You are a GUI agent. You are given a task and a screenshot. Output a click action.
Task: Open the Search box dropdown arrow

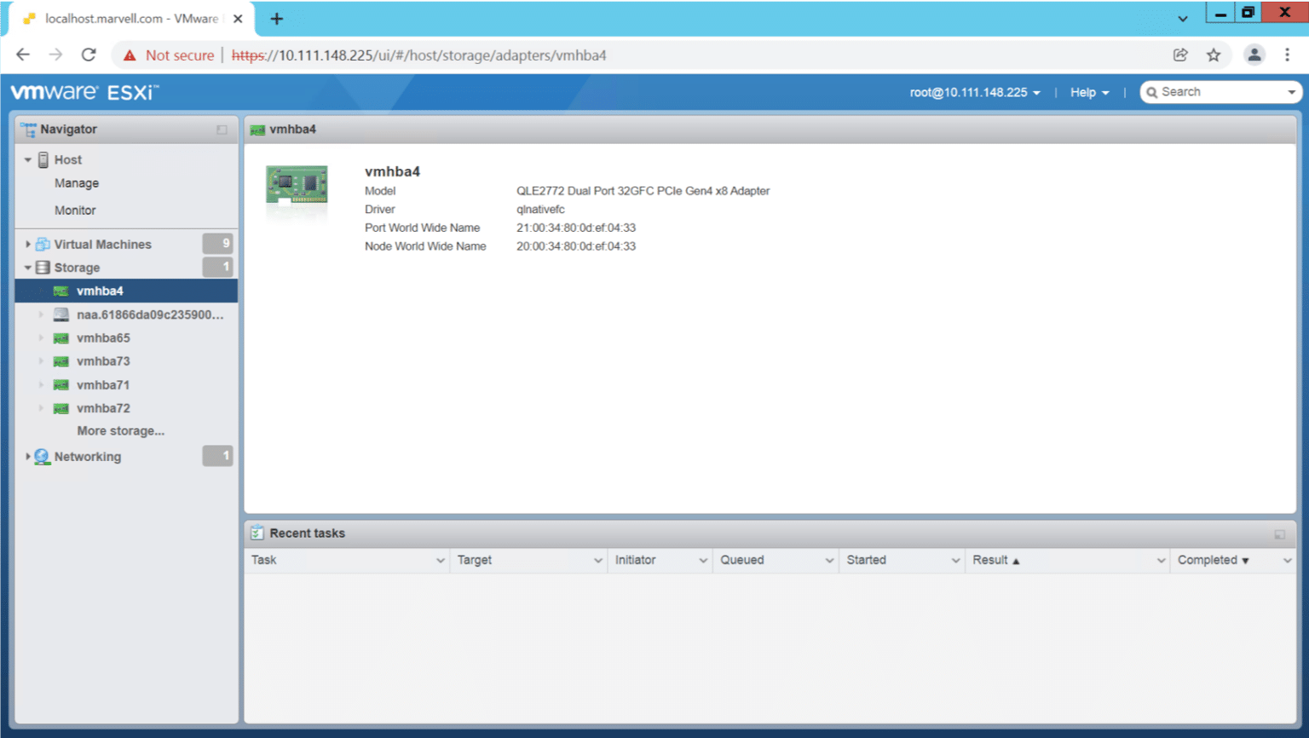[x=1291, y=92]
